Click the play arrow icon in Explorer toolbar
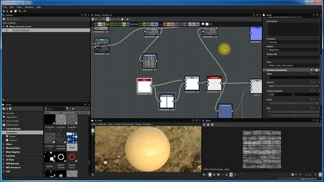This screenshot has width=324, height=182. tap(8, 19)
